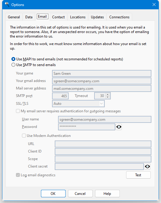This screenshot has height=203, width=161.
Task: Enable email server requires authentication checkbox
Action: 18,111
